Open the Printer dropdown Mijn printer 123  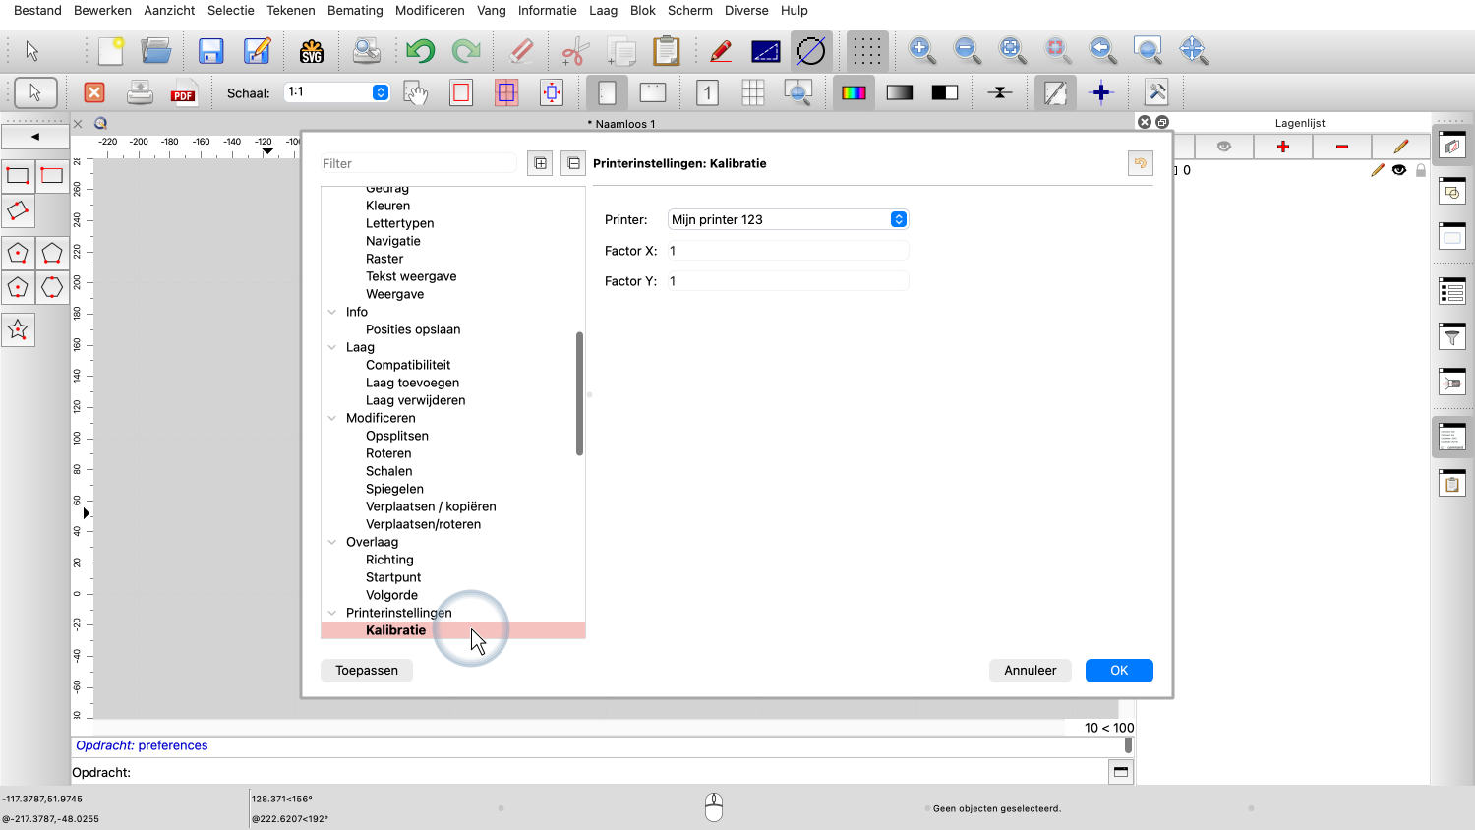coord(788,219)
